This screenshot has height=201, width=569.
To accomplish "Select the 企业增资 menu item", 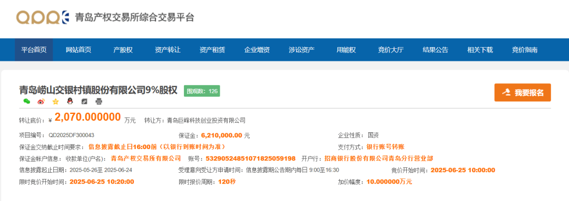I will click(x=257, y=50).
